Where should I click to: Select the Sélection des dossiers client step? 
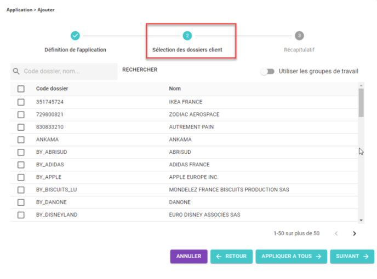187,50
